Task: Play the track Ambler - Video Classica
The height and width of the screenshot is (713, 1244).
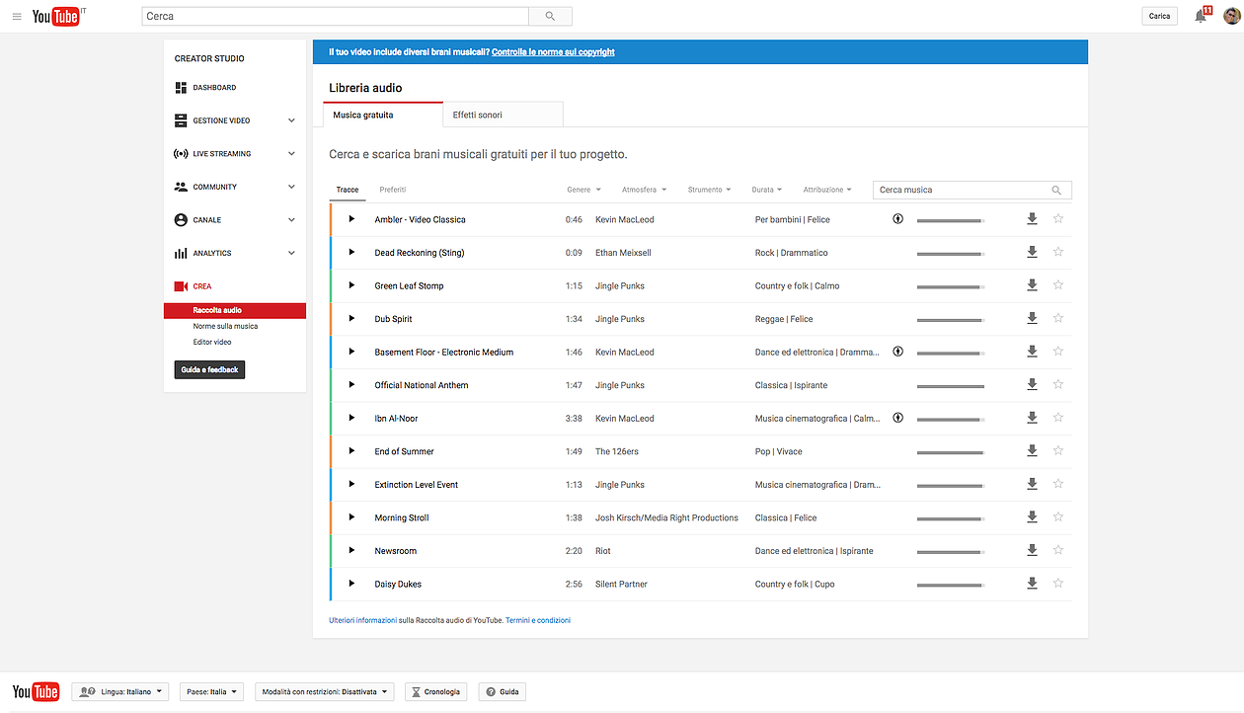Action: [351, 219]
